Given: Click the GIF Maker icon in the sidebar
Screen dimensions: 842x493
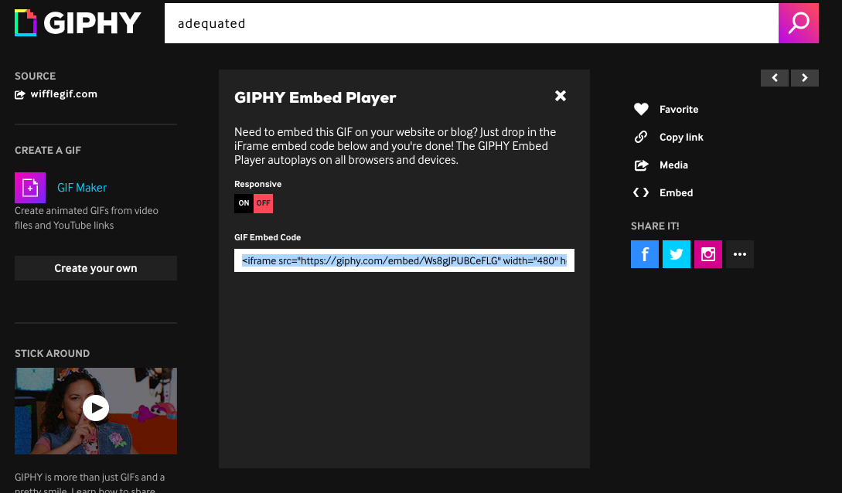Looking at the screenshot, I should tap(31, 188).
